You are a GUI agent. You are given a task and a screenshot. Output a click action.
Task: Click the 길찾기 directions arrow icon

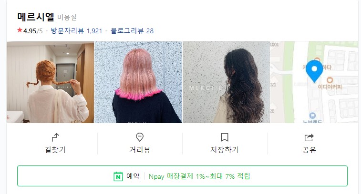tap(55, 137)
